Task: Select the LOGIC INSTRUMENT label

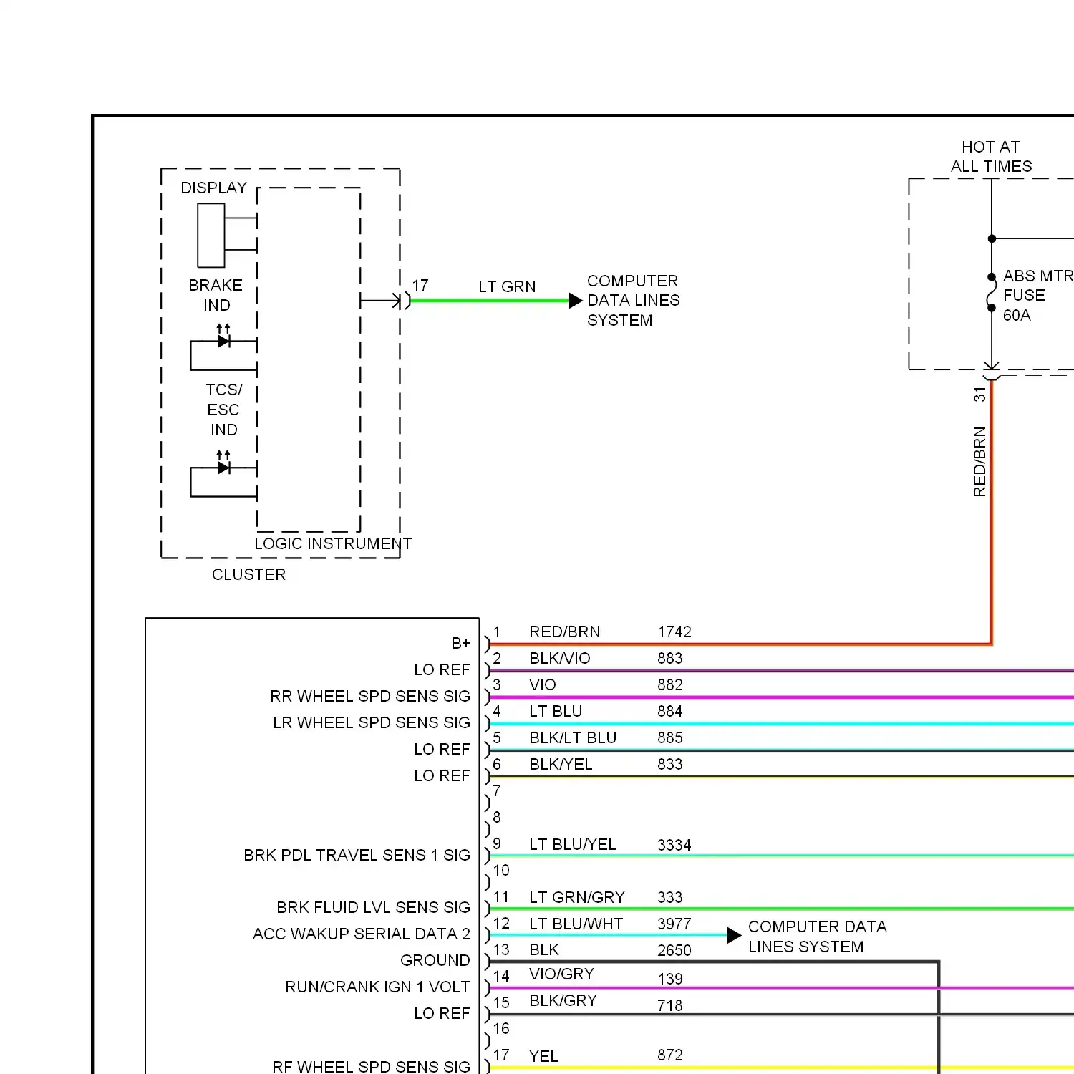Action: pos(333,543)
